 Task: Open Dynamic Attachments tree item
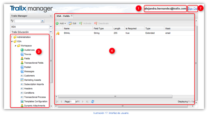34,106
